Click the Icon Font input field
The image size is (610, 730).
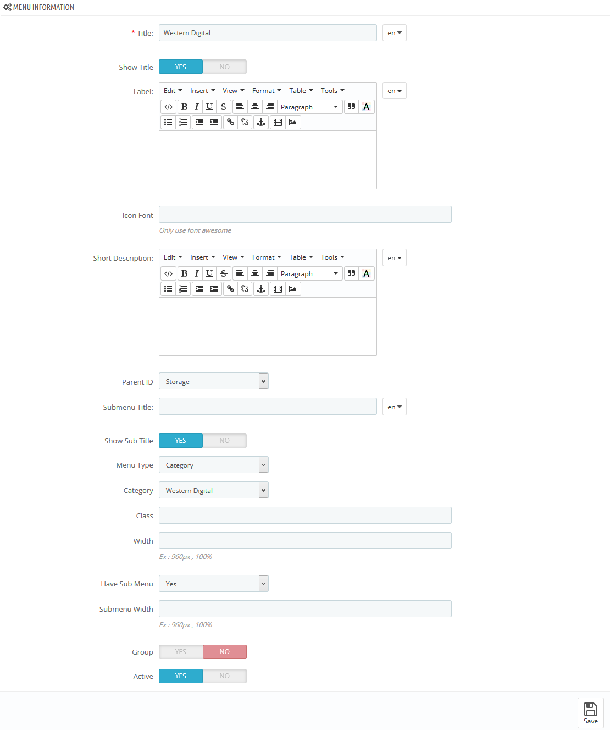point(305,215)
